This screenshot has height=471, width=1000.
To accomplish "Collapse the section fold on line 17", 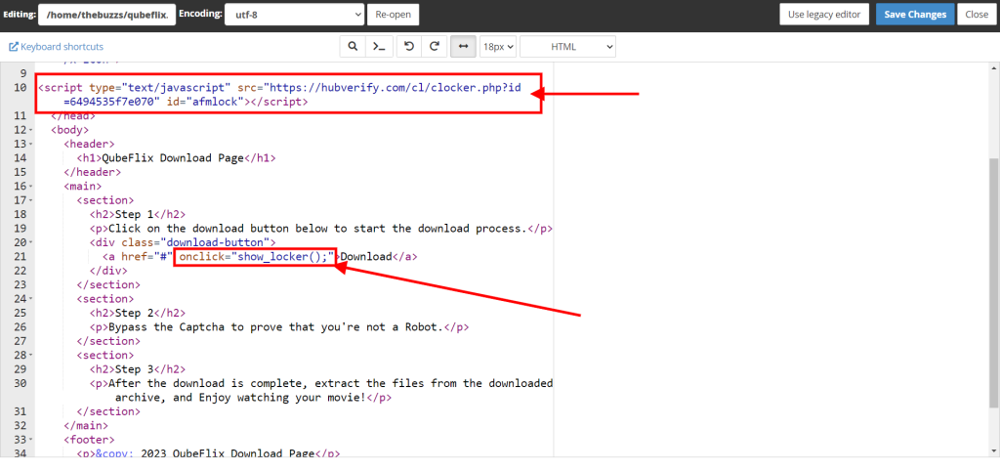I will coord(31,200).
